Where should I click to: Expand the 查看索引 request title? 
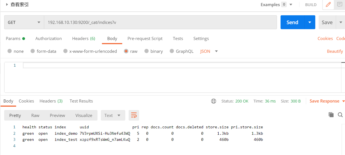coord(7,4)
